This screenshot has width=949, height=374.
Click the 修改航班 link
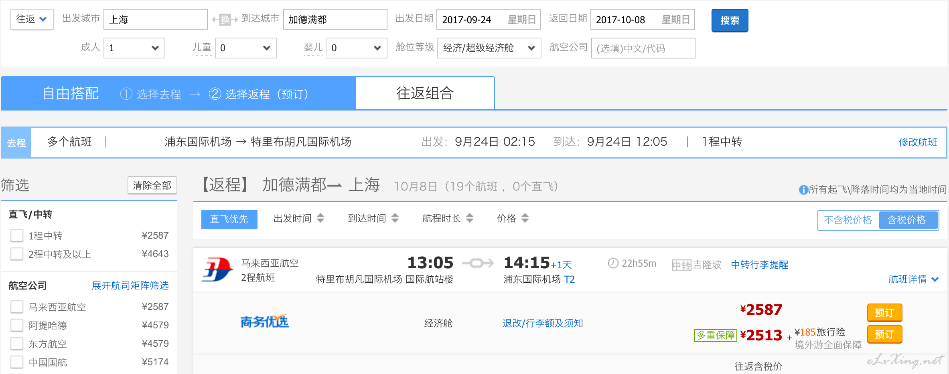pyautogui.click(x=918, y=142)
